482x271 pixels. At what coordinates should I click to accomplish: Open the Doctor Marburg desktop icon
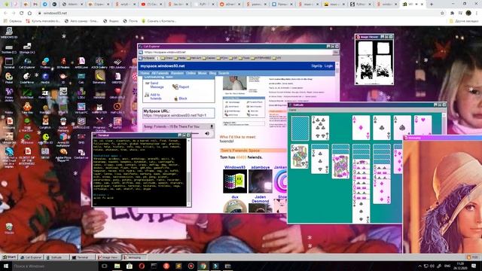coord(63,124)
